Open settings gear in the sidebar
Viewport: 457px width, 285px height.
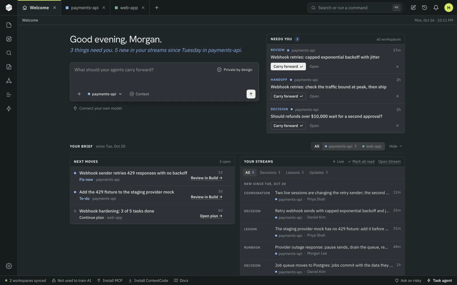tap(9, 266)
